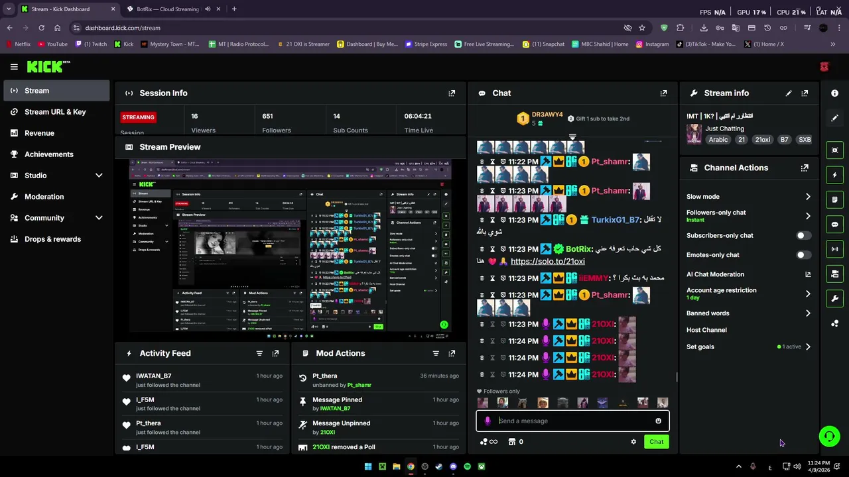This screenshot has height=477, width=849.
Task: Expand the Studio sidebar section
Action: (x=99, y=176)
